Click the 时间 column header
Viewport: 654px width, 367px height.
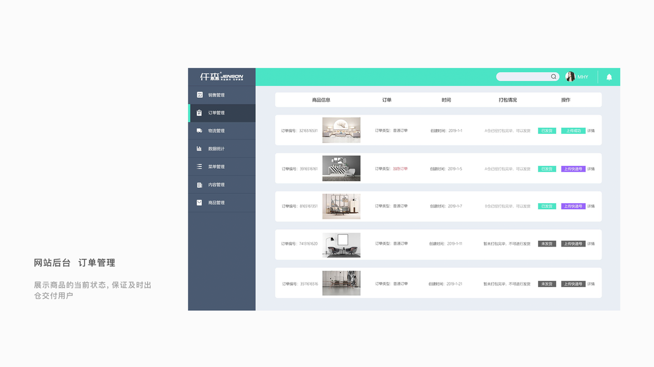446,100
